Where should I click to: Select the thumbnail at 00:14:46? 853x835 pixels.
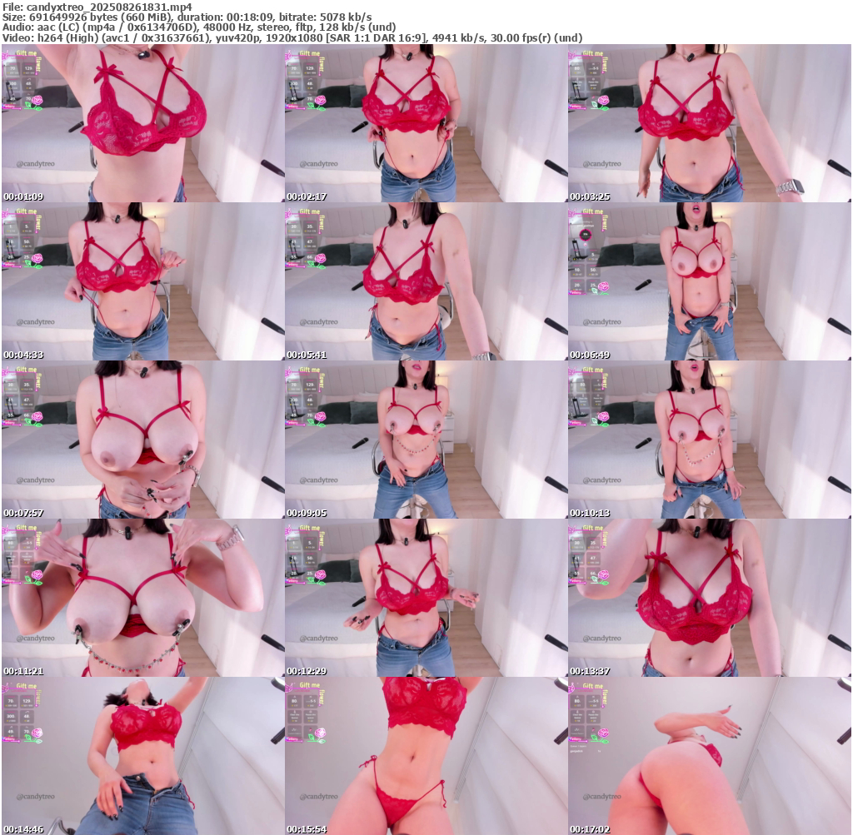tap(142, 756)
